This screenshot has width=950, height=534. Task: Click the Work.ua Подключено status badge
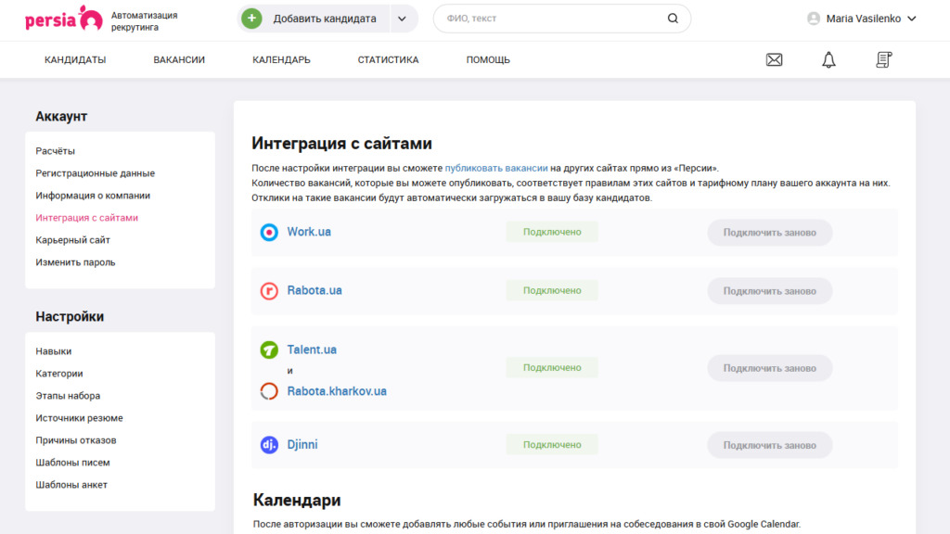click(552, 232)
